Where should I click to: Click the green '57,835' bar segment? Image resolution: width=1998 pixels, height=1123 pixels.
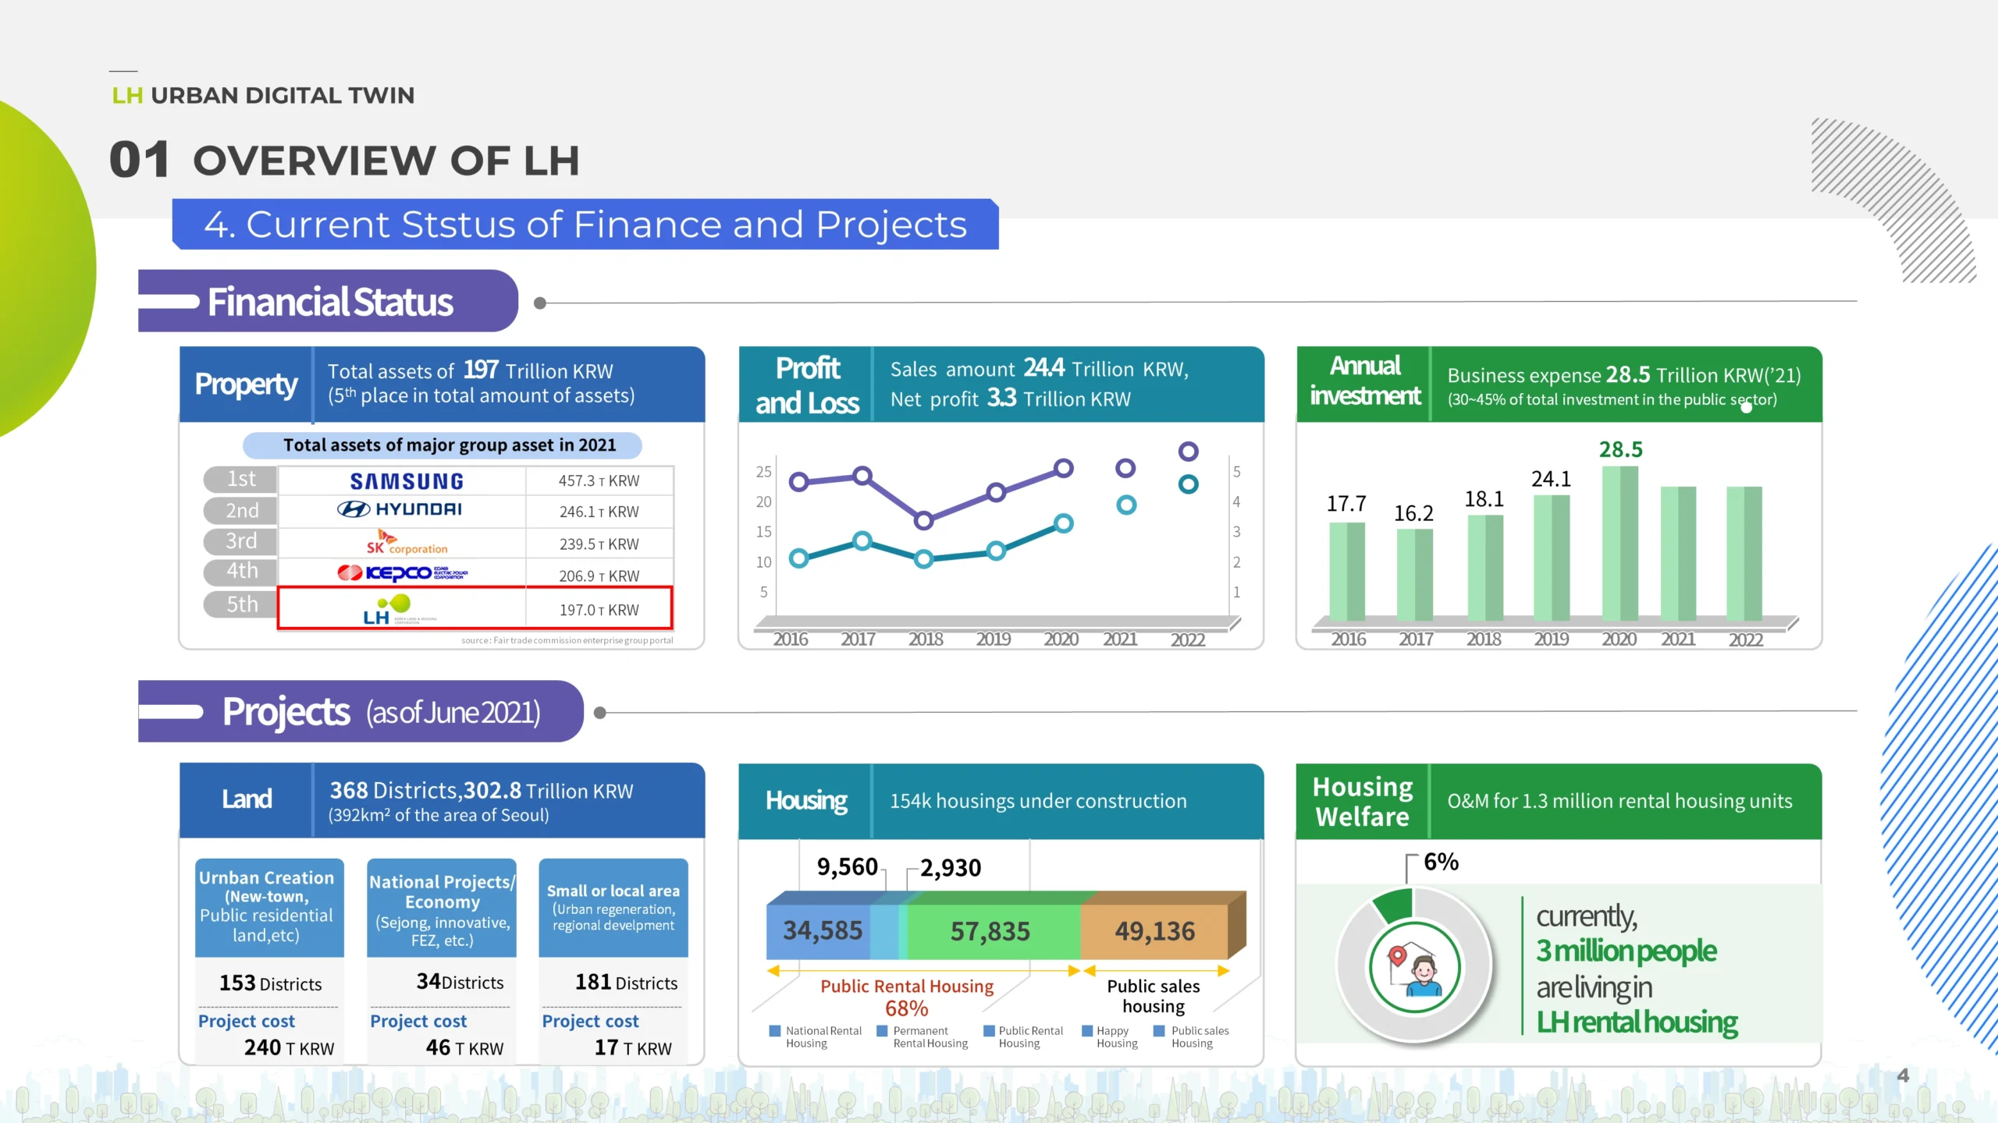[994, 931]
